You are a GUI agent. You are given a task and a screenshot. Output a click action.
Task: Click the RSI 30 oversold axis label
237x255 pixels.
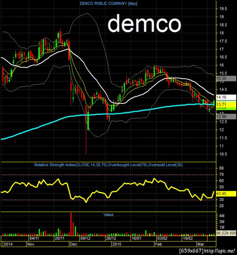click(222, 200)
